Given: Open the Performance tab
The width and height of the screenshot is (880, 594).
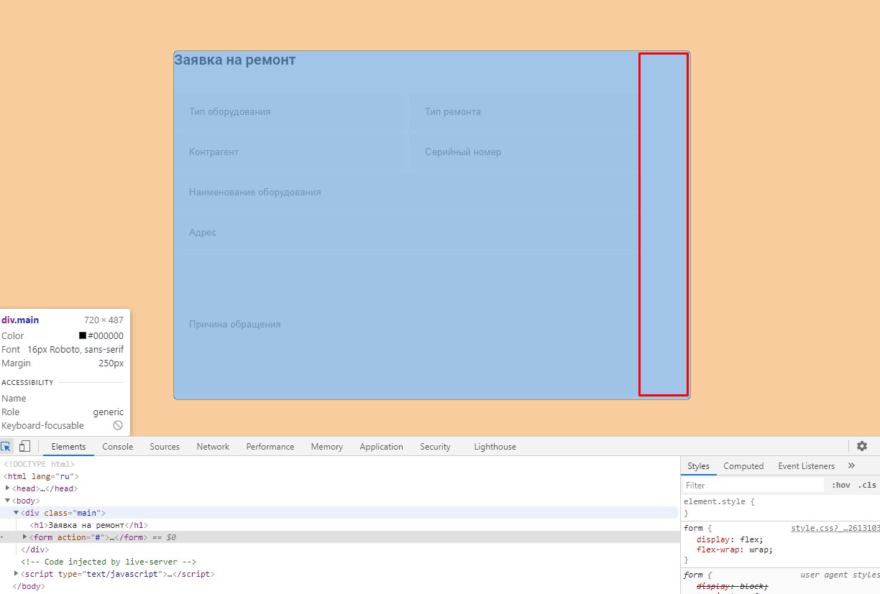Looking at the screenshot, I should click(x=270, y=446).
